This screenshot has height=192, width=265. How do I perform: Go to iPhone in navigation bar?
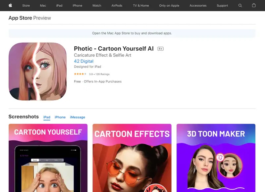(x=78, y=6)
